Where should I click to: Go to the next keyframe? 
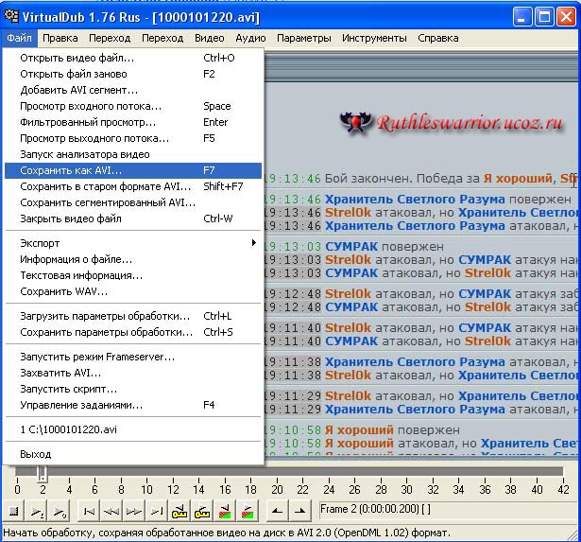202,512
